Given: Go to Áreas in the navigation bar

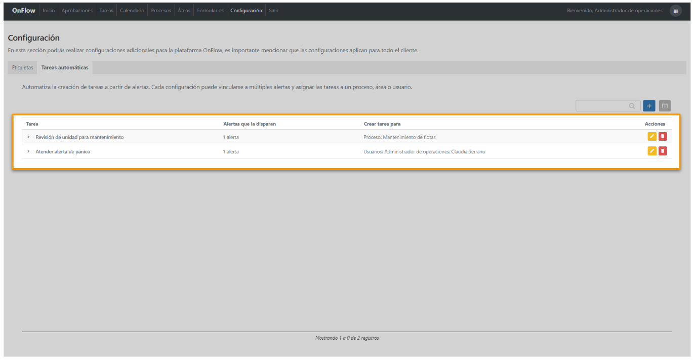Looking at the screenshot, I should tap(184, 11).
